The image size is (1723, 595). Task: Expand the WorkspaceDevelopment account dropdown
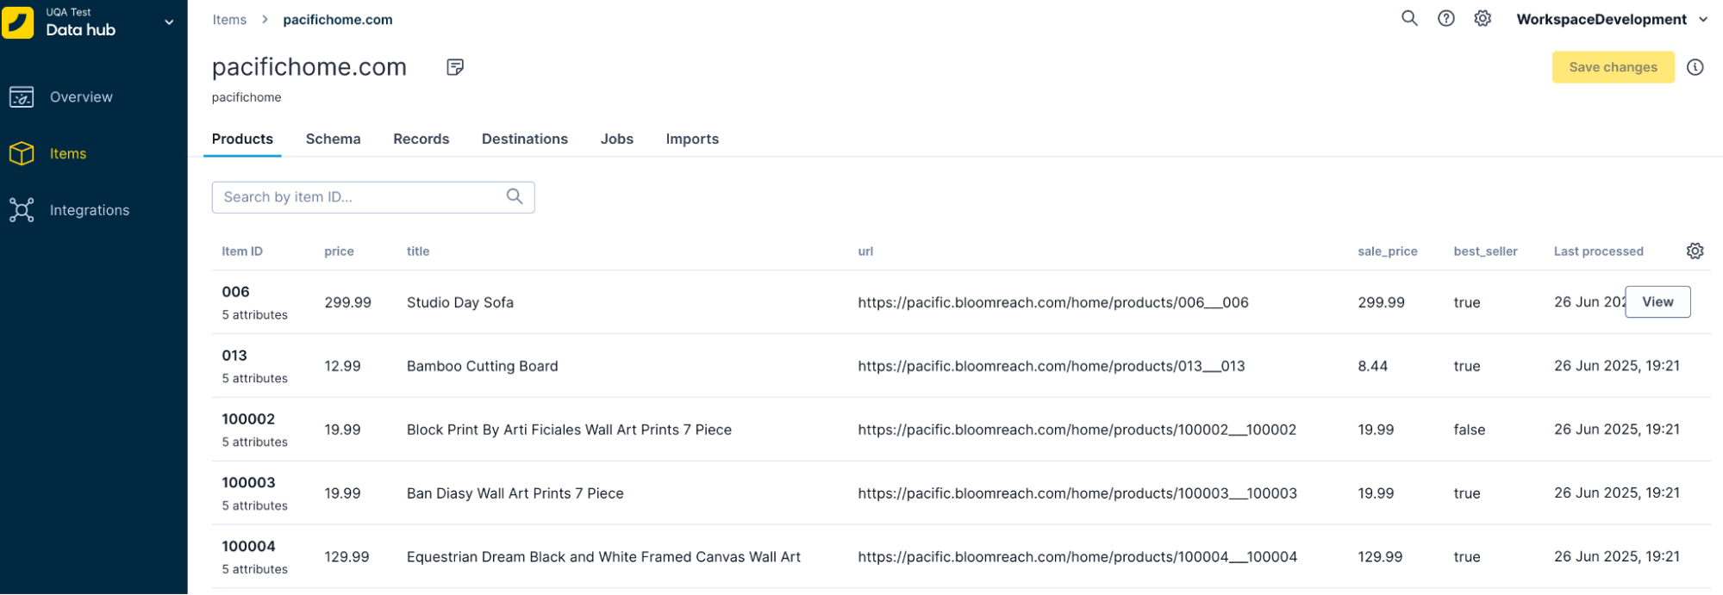(x=1612, y=19)
